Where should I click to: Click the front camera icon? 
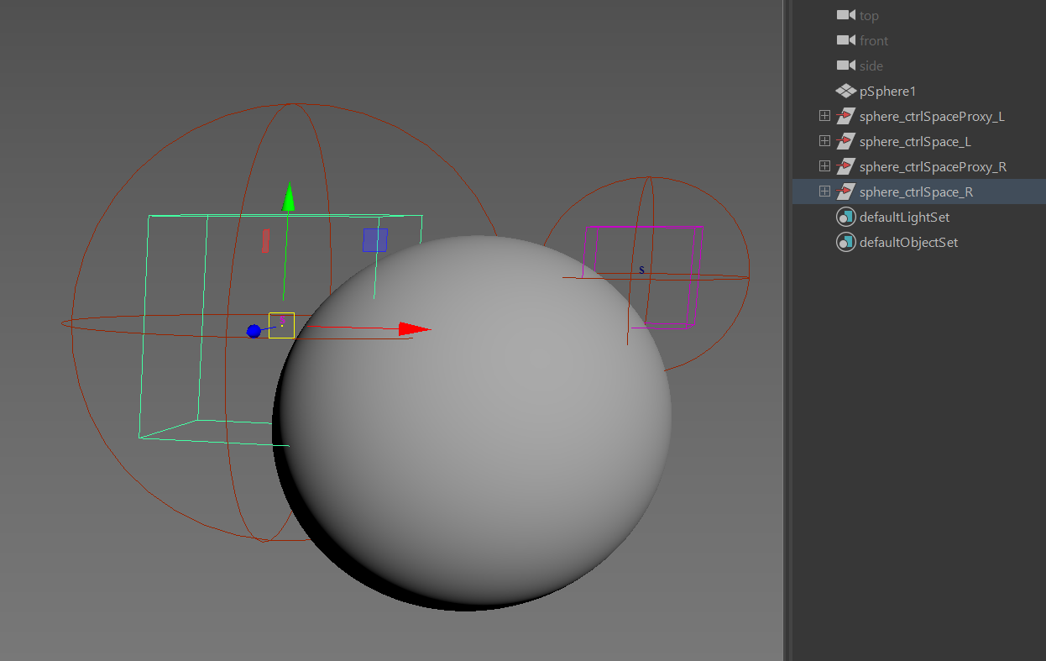pyautogui.click(x=845, y=40)
